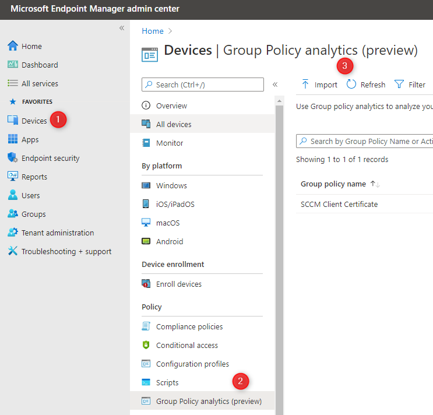This screenshot has width=433, height=415.
Task: Click the All devices icon
Action: 146,124
